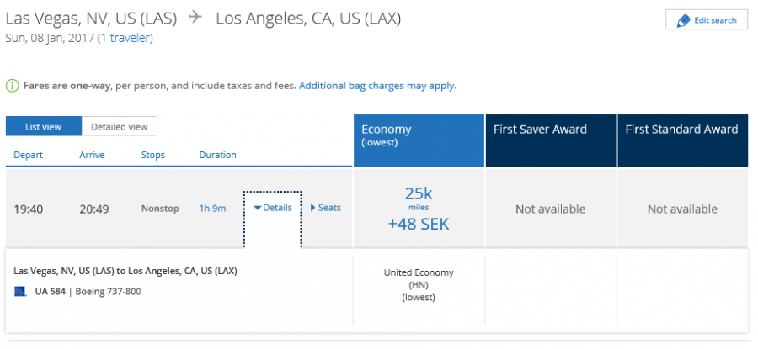Sort flights by Arrive column
Screen dimensions: 758x349
pos(92,155)
